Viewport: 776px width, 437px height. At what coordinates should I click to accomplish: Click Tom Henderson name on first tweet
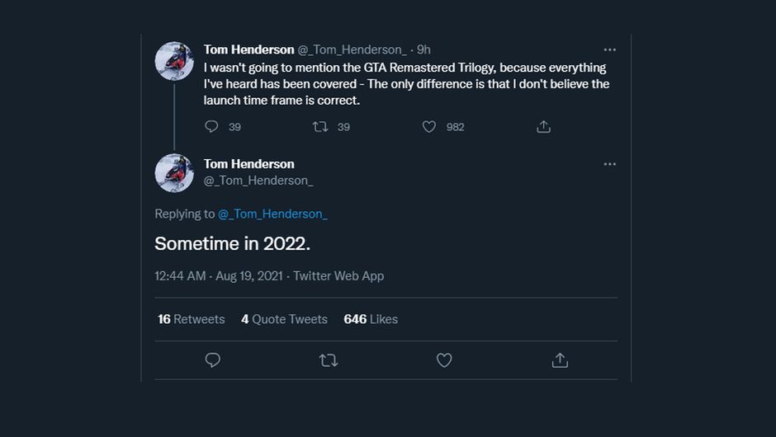click(248, 49)
